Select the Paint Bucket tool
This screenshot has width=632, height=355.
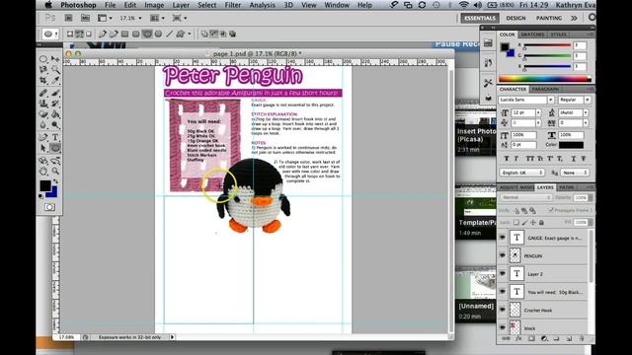tap(55, 114)
